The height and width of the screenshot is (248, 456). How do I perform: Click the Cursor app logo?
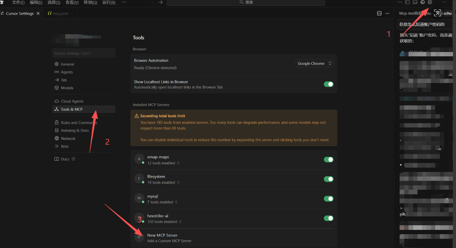tap(2, 2)
